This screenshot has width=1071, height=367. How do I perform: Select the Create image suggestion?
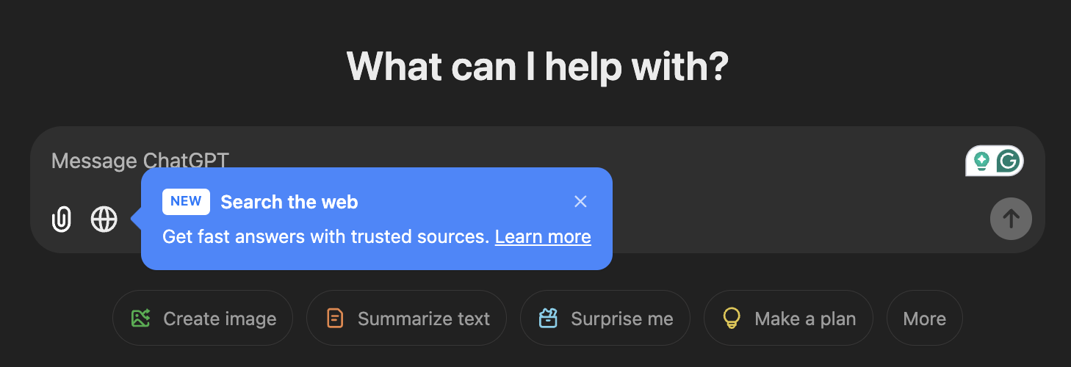203,318
